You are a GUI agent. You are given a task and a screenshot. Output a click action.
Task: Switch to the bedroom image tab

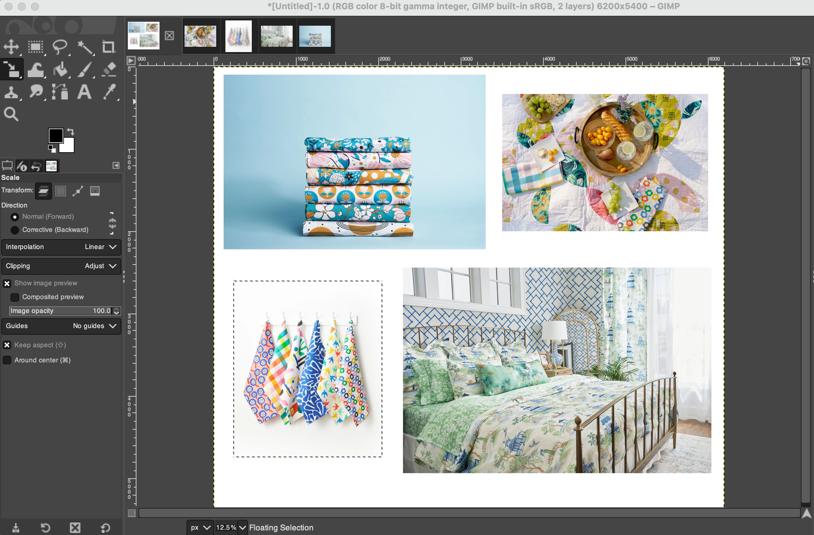click(x=277, y=36)
